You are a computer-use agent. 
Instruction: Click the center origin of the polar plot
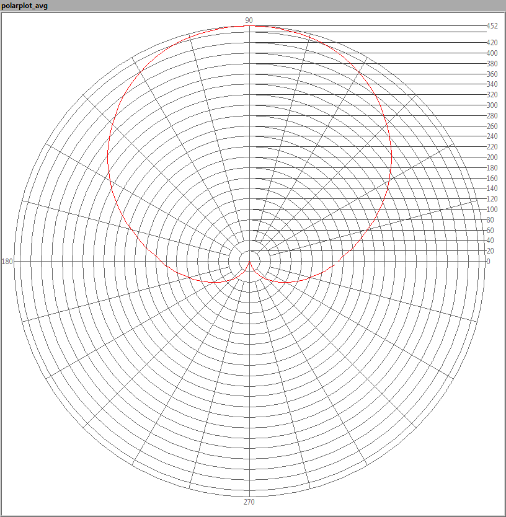click(249, 262)
